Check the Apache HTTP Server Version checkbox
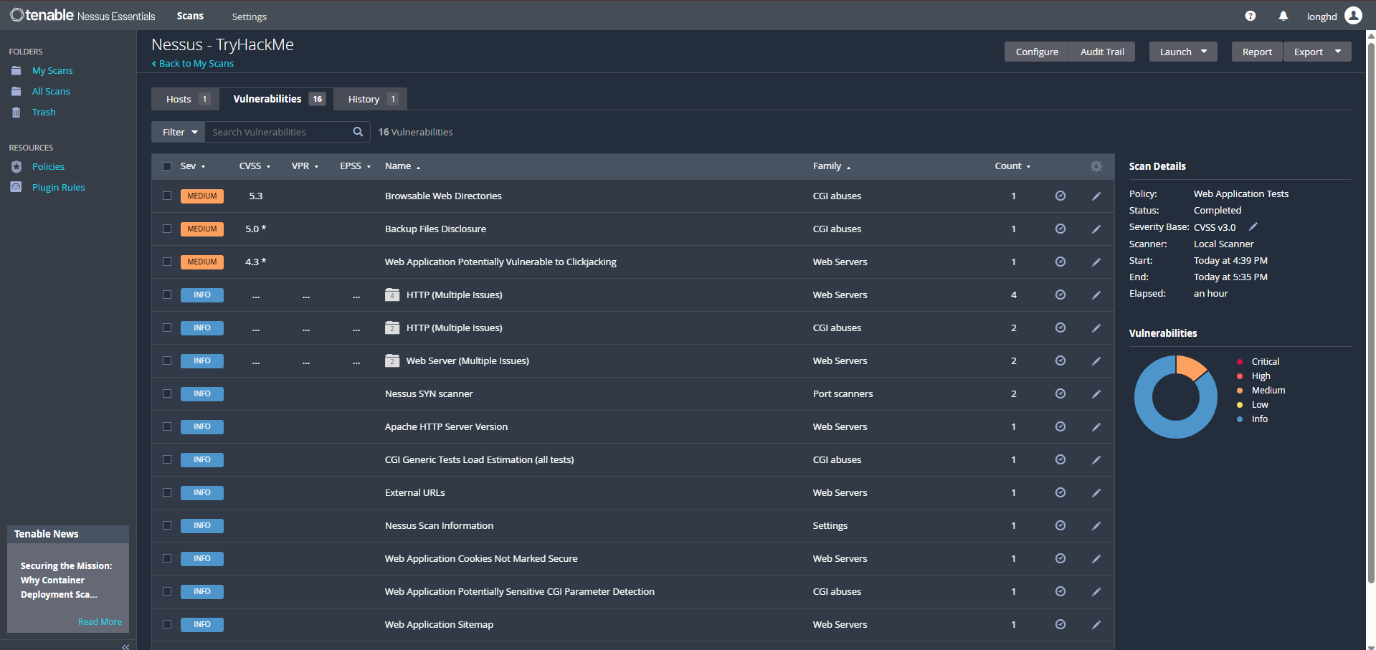The width and height of the screenshot is (1376, 650). click(x=167, y=426)
